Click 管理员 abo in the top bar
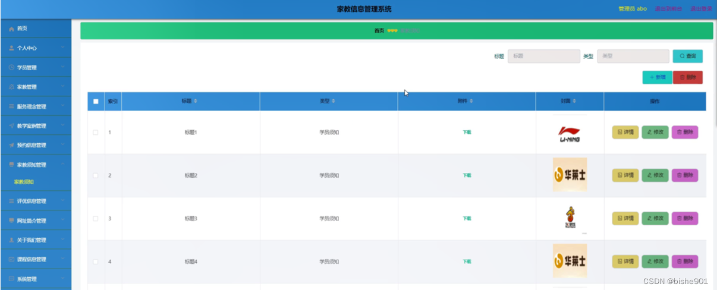 click(633, 9)
